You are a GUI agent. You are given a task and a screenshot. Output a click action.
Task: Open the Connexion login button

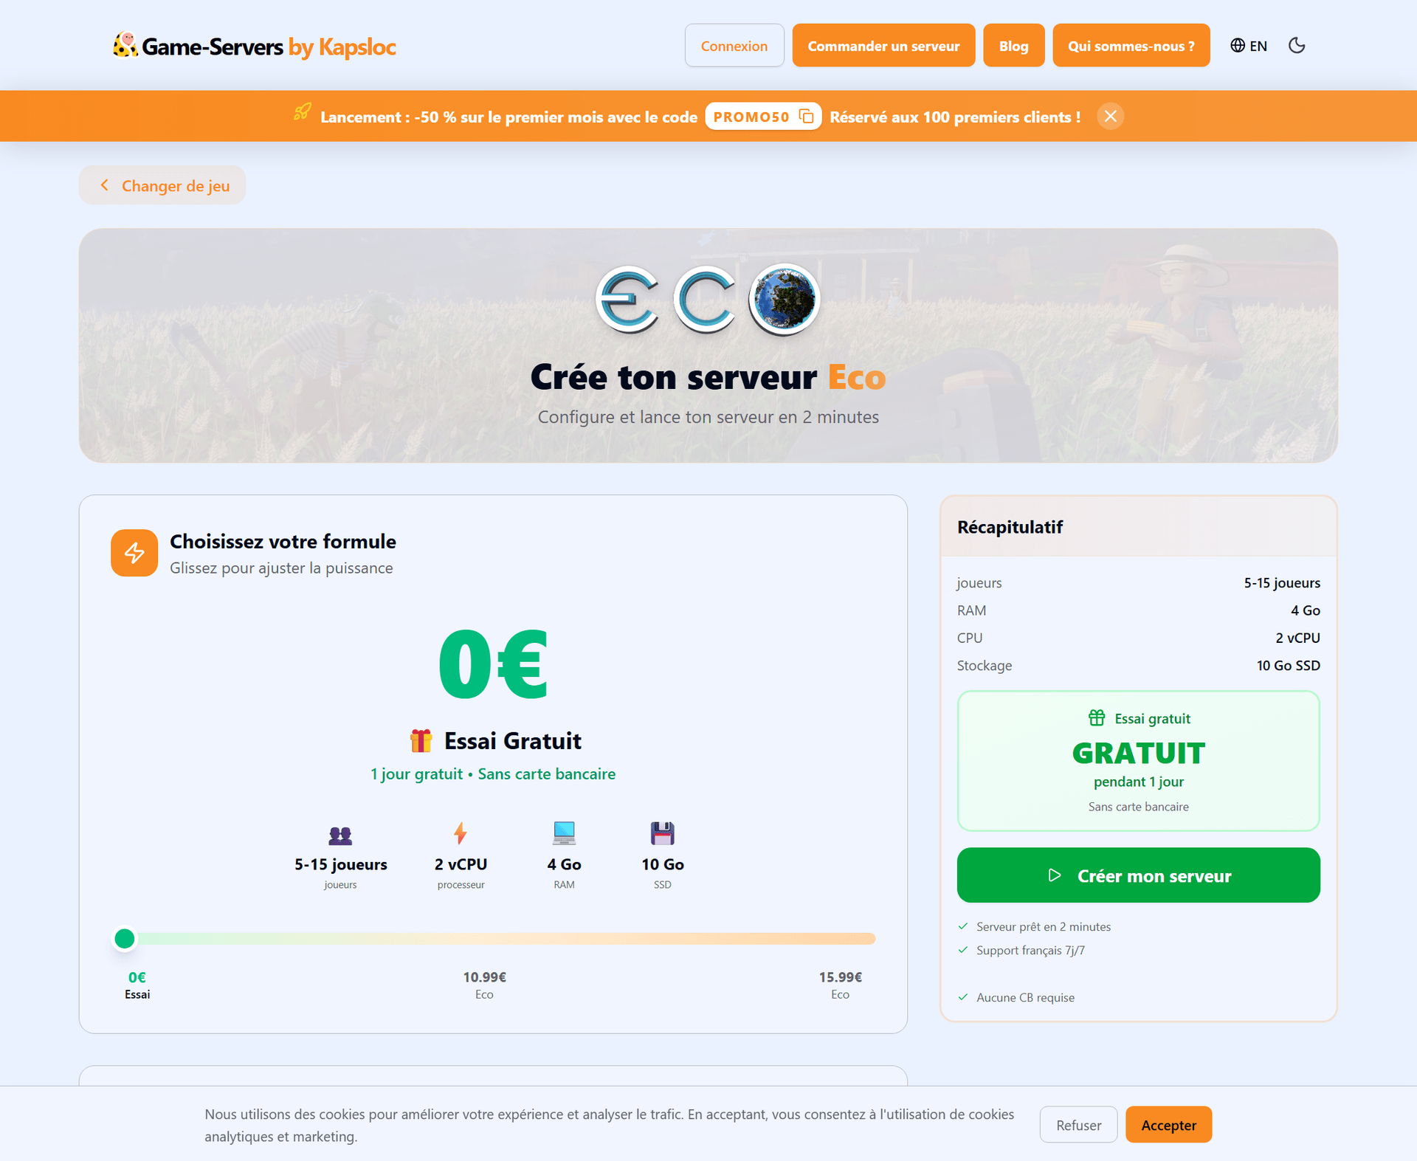pos(734,46)
